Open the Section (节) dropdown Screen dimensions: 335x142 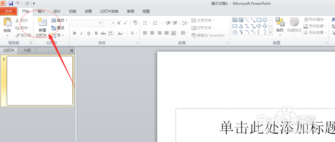pos(58,35)
